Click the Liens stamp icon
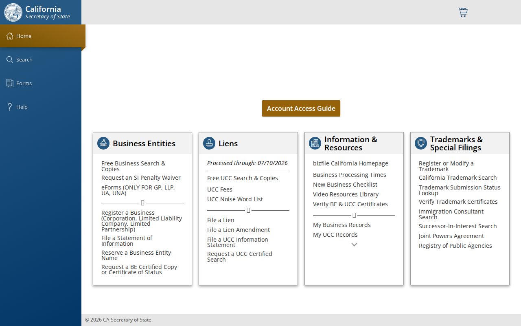The height and width of the screenshot is (326, 521). [209, 143]
